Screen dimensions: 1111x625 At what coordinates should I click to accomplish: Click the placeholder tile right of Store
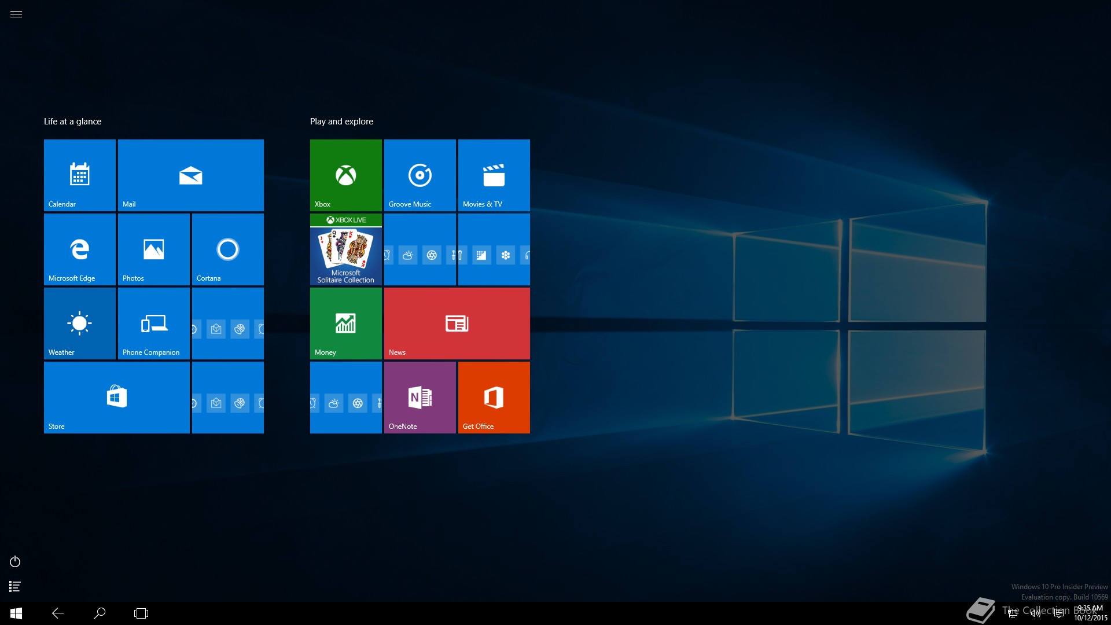(x=228, y=398)
